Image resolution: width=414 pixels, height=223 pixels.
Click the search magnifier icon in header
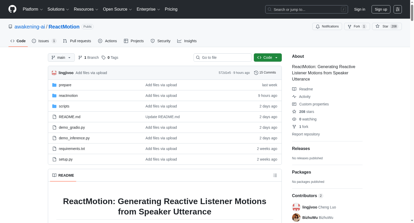click(x=270, y=9)
